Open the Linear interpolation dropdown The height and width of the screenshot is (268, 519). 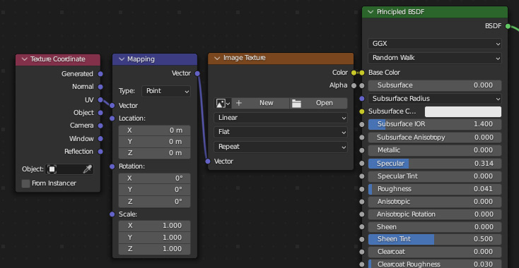point(281,118)
